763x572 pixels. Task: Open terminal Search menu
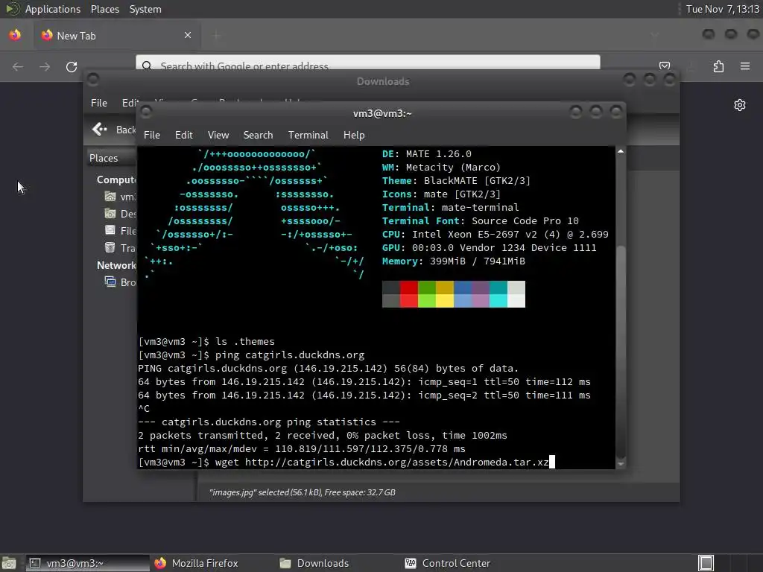pyautogui.click(x=258, y=135)
